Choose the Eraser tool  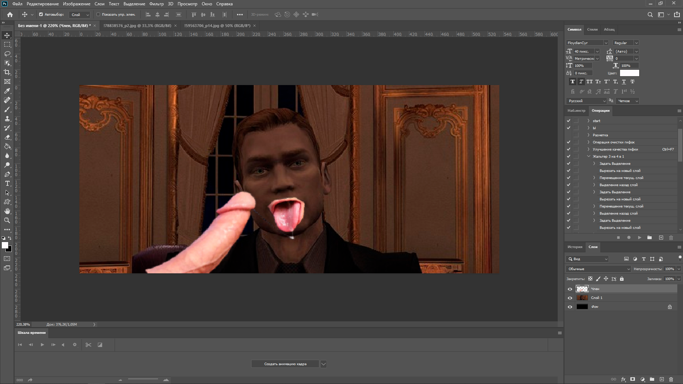pos(7,137)
